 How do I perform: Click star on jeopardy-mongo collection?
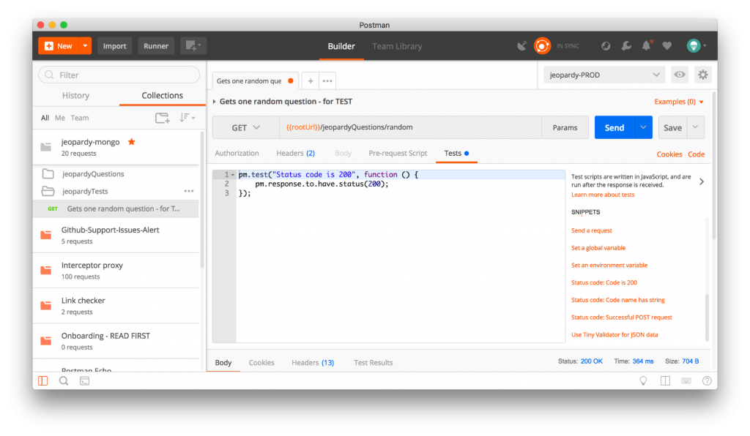click(132, 142)
